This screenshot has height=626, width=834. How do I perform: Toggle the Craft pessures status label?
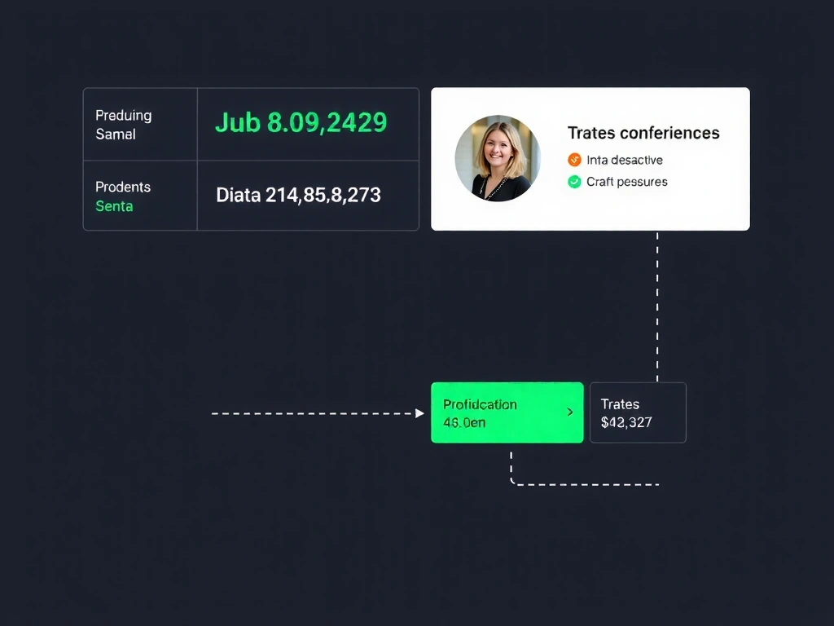pos(626,182)
